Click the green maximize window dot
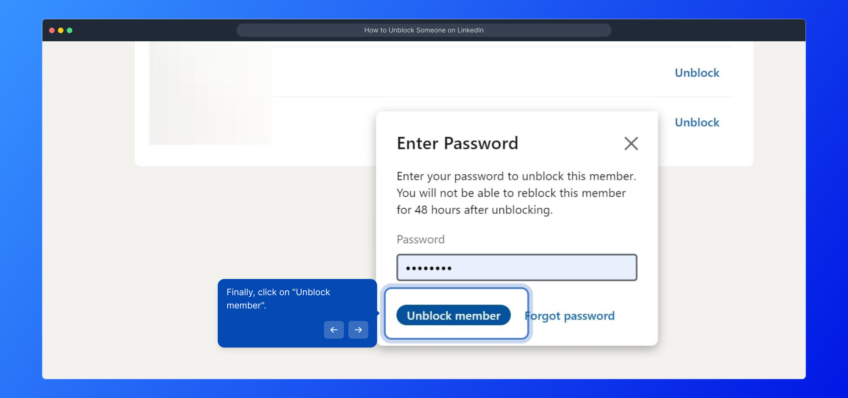 69,30
